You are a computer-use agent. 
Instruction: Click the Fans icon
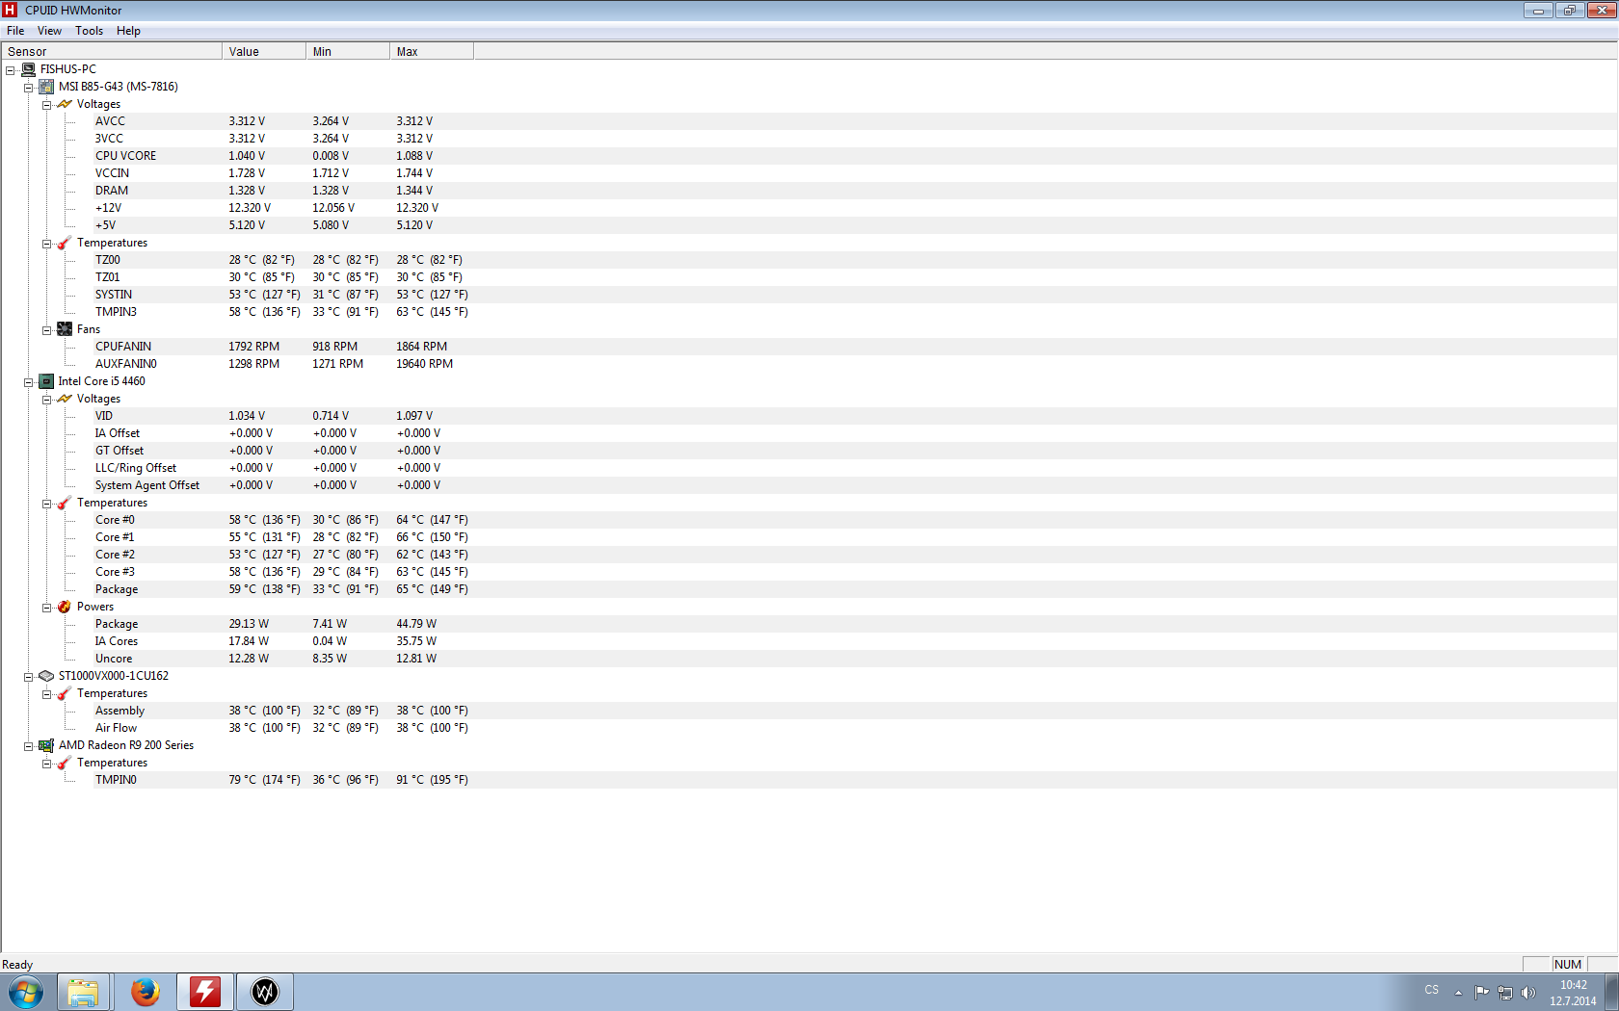point(65,329)
